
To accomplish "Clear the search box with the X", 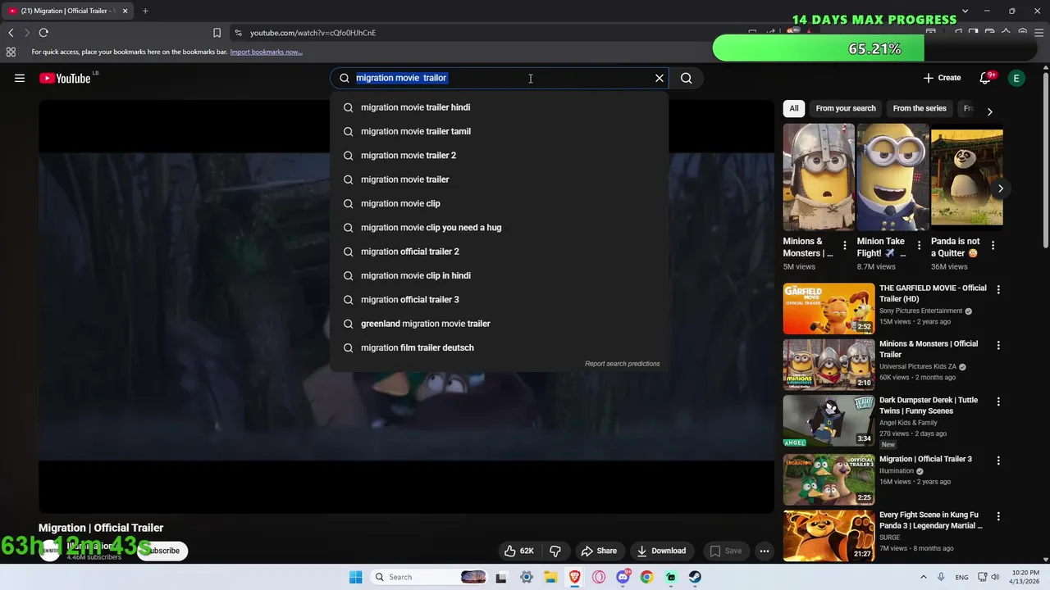I will coord(660,78).
